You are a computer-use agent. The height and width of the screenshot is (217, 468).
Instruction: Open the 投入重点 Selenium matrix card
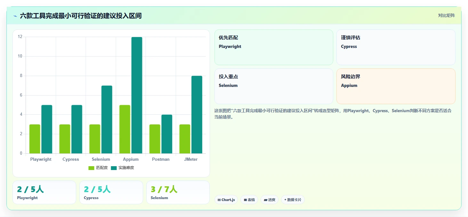[x=274, y=86]
